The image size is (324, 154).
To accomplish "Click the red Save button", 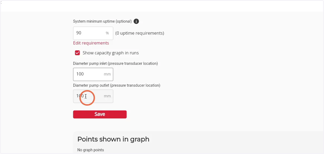I will [x=100, y=114].
